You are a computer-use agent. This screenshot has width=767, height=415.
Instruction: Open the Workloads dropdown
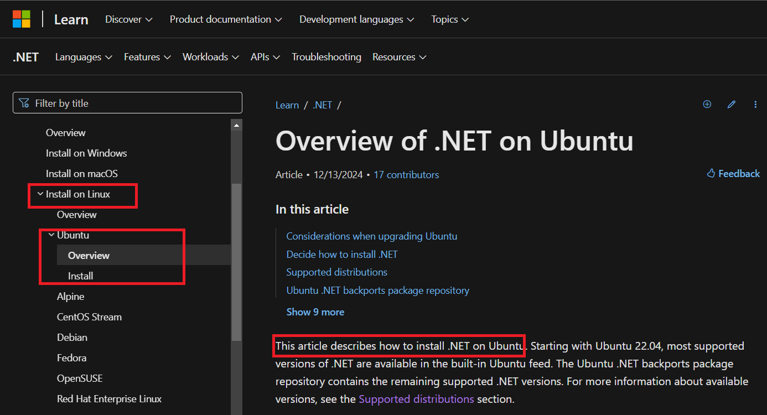pyautogui.click(x=211, y=57)
